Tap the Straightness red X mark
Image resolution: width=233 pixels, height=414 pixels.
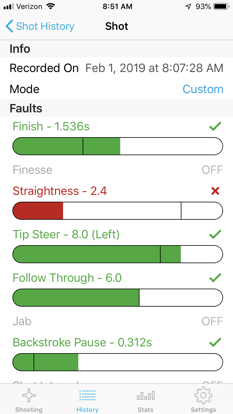click(215, 191)
